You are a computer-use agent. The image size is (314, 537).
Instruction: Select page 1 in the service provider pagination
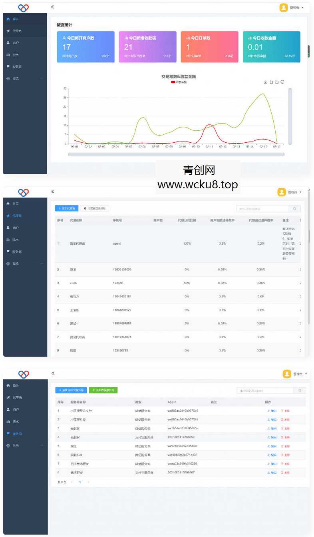tap(80, 482)
